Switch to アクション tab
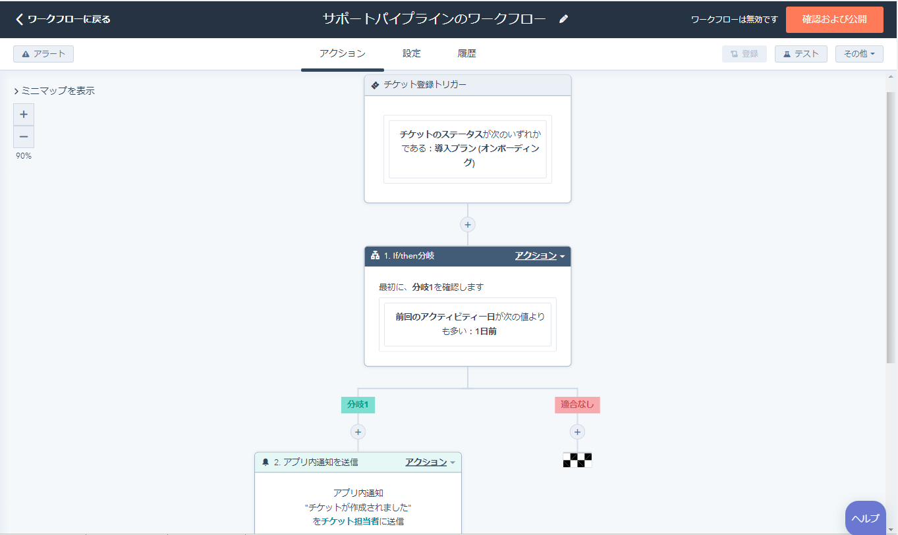This screenshot has width=898, height=535. [x=342, y=53]
